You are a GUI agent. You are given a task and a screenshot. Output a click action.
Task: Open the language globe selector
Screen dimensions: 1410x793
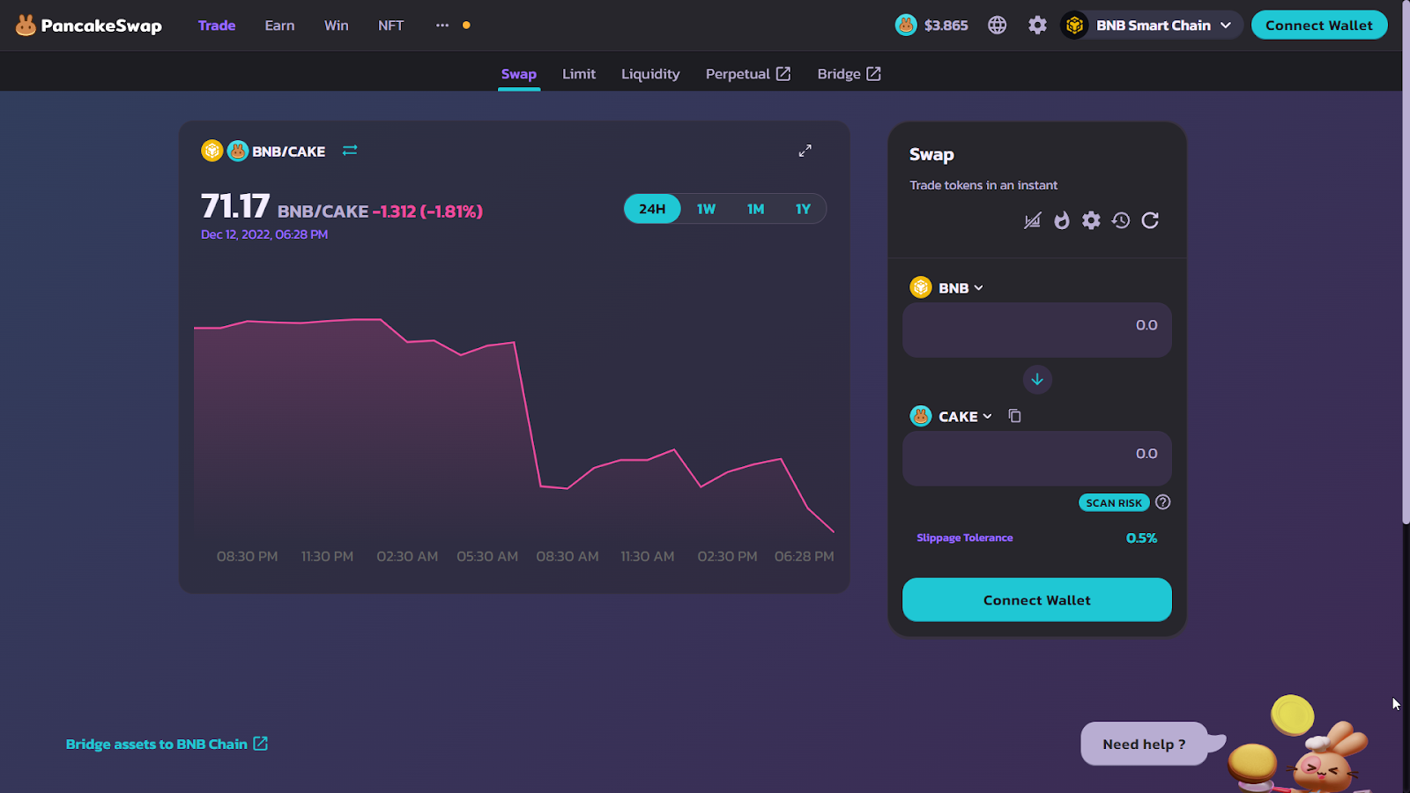pyautogui.click(x=997, y=26)
